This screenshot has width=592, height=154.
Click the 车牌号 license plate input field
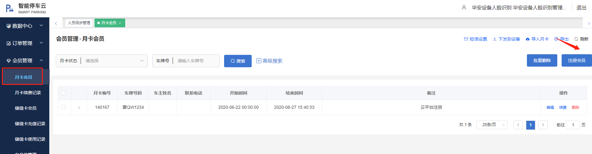[x=196, y=61]
